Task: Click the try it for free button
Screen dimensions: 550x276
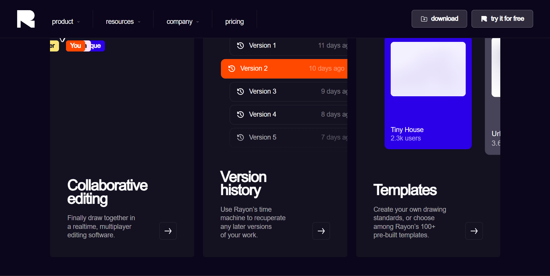Action: [502, 19]
